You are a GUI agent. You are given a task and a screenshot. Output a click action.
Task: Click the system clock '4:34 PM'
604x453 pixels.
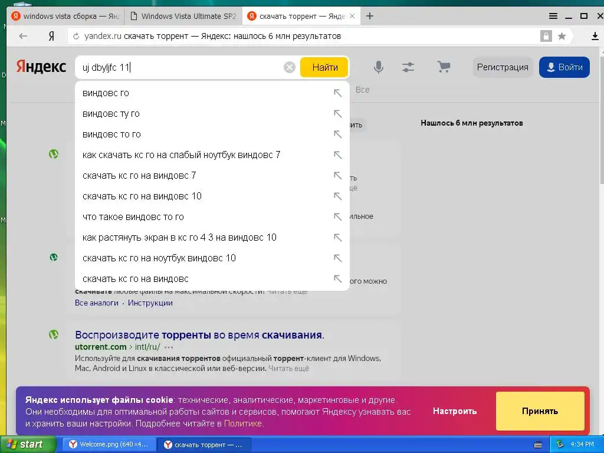coord(582,445)
